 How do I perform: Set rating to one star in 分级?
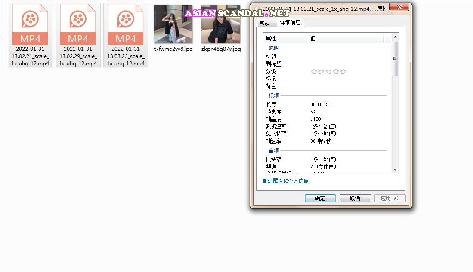[x=314, y=72]
